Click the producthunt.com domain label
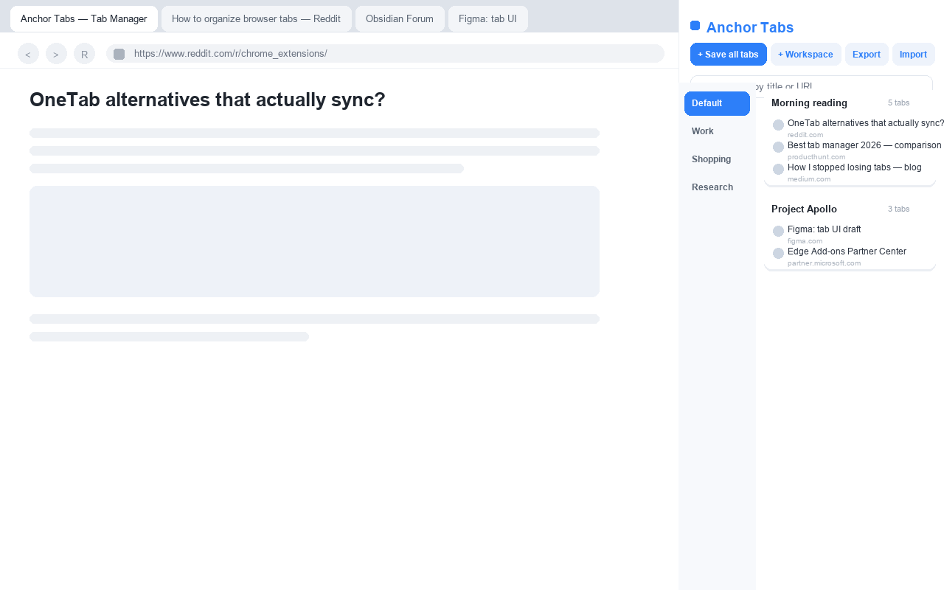The image size is (944, 590). tap(816, 157)
